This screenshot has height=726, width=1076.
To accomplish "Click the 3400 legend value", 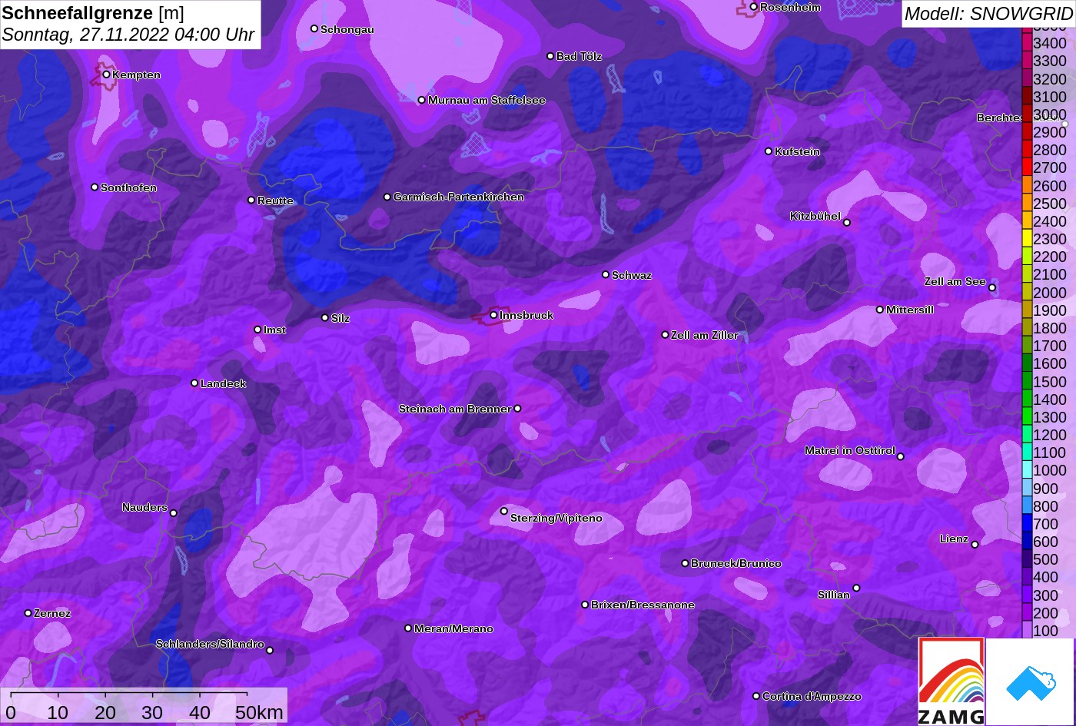I will (x=1050, y=44).
